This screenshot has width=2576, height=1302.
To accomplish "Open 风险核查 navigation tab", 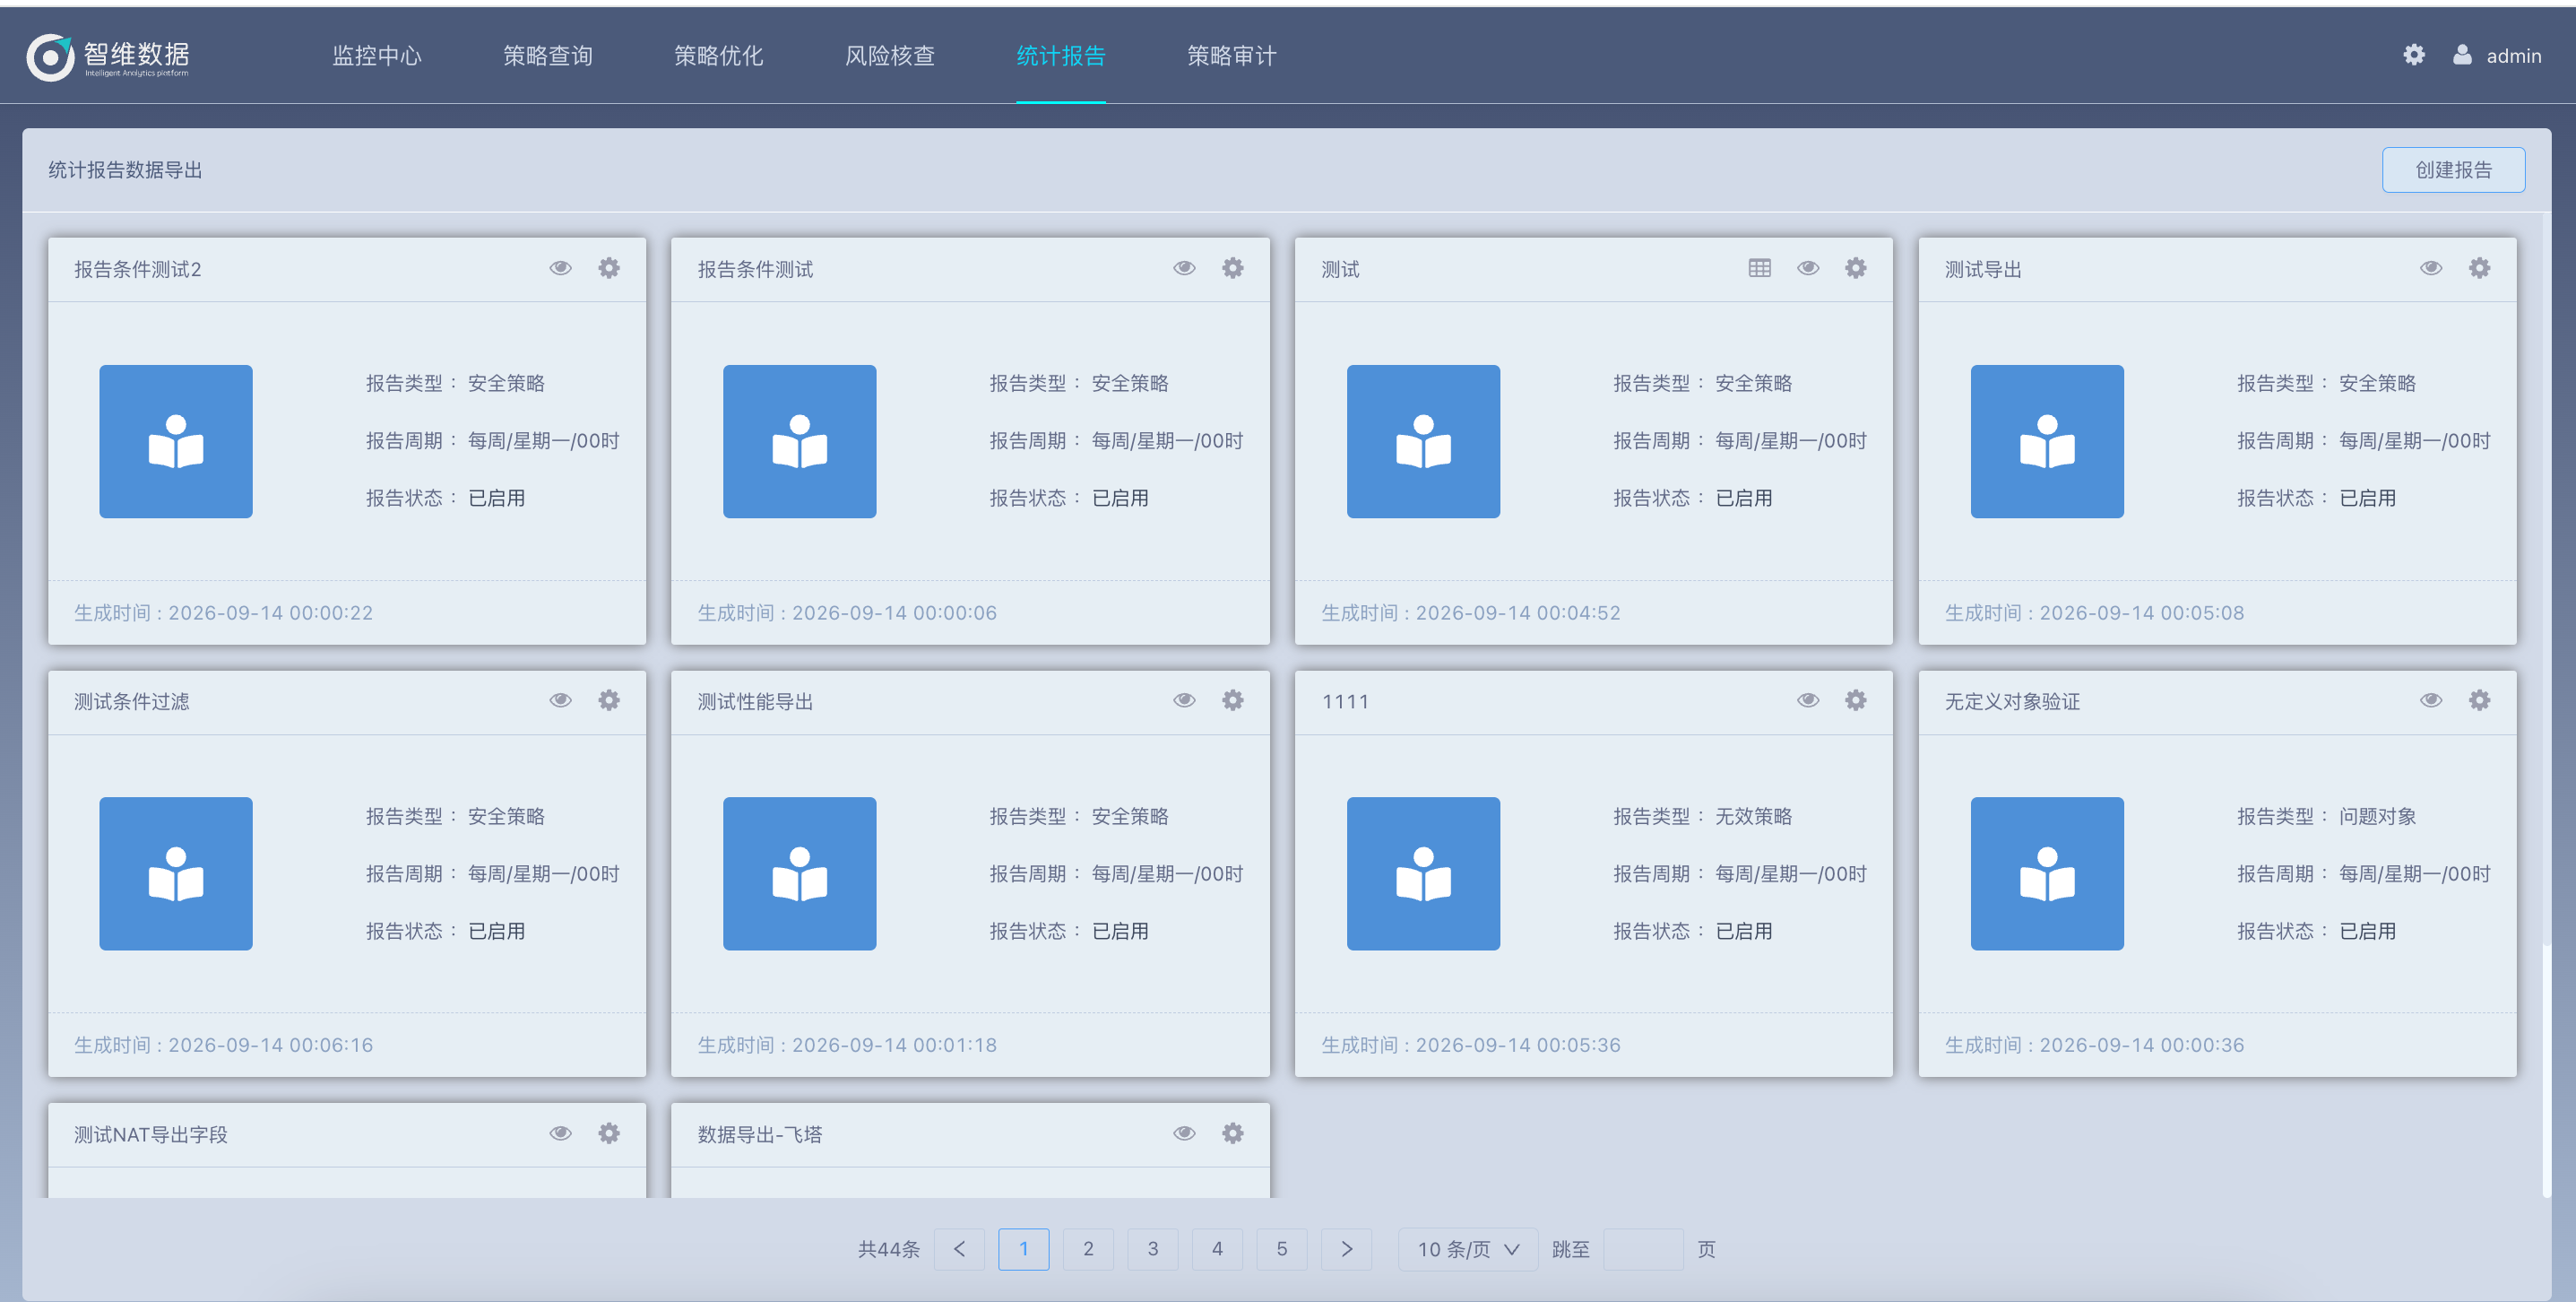I will pos(890,56).
